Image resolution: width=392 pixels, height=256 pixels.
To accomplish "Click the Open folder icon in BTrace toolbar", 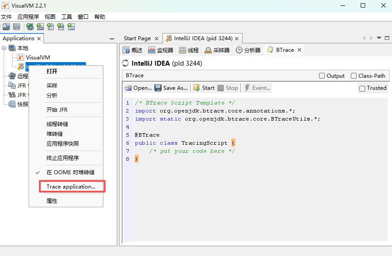I will [128, 88].
